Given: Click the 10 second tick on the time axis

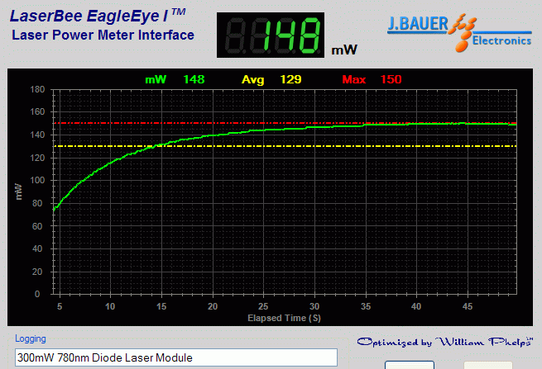Looking at the screenshot, I should [x=110, y=306].
